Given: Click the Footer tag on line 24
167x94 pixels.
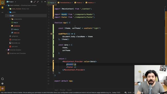Looking at the screenshot, I should [x=71, y=67].
